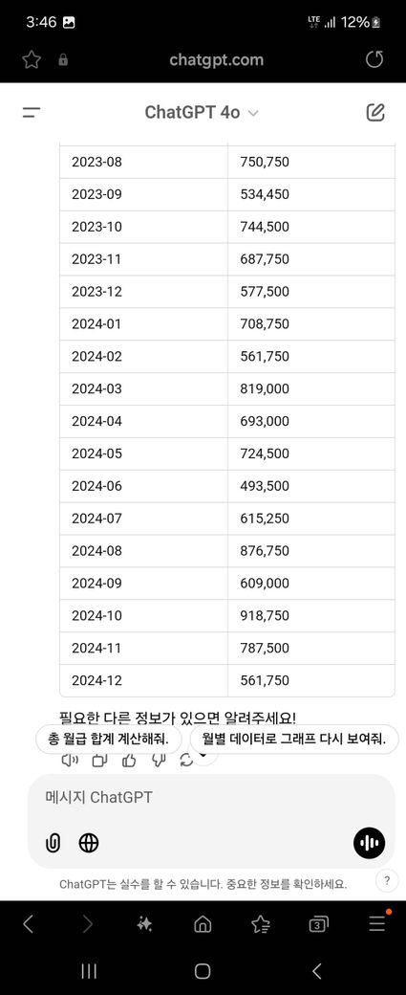Image resolution: width=406 pixels, height=995 pixels.
Task: Attach a file with the paperclip icon
Action: click(53, 843)
